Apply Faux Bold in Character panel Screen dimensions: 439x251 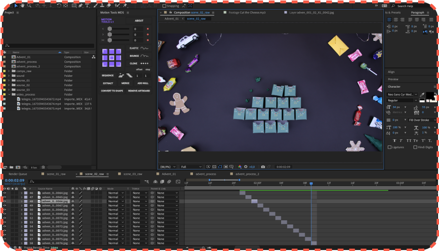[394, 141]
